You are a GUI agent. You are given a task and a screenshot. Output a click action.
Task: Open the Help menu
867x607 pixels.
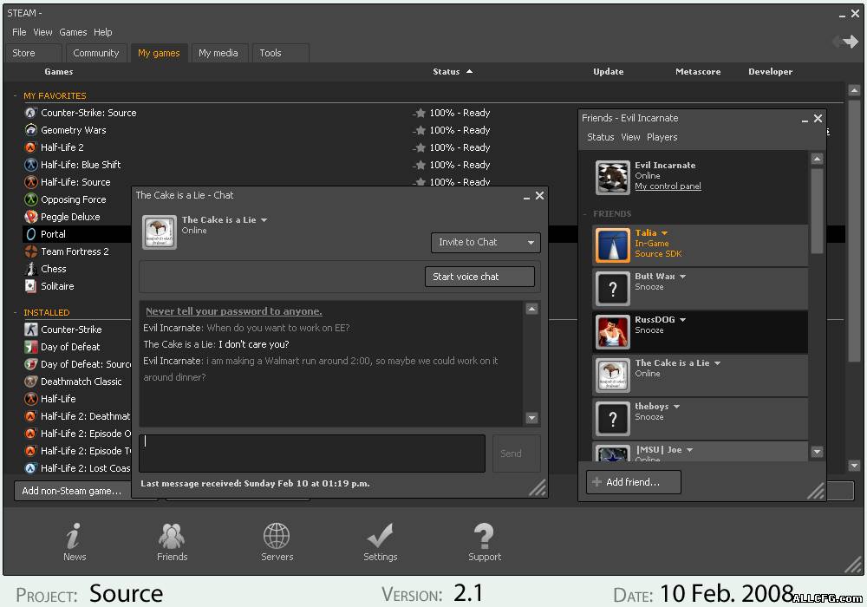pyautogui.click(x=103, y=32)
